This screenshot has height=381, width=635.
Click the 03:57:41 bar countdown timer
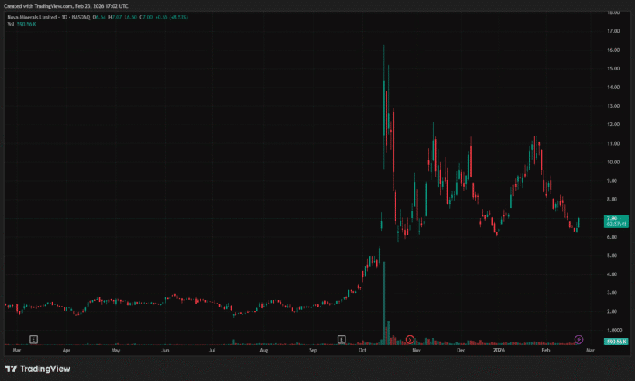(616, 224)
